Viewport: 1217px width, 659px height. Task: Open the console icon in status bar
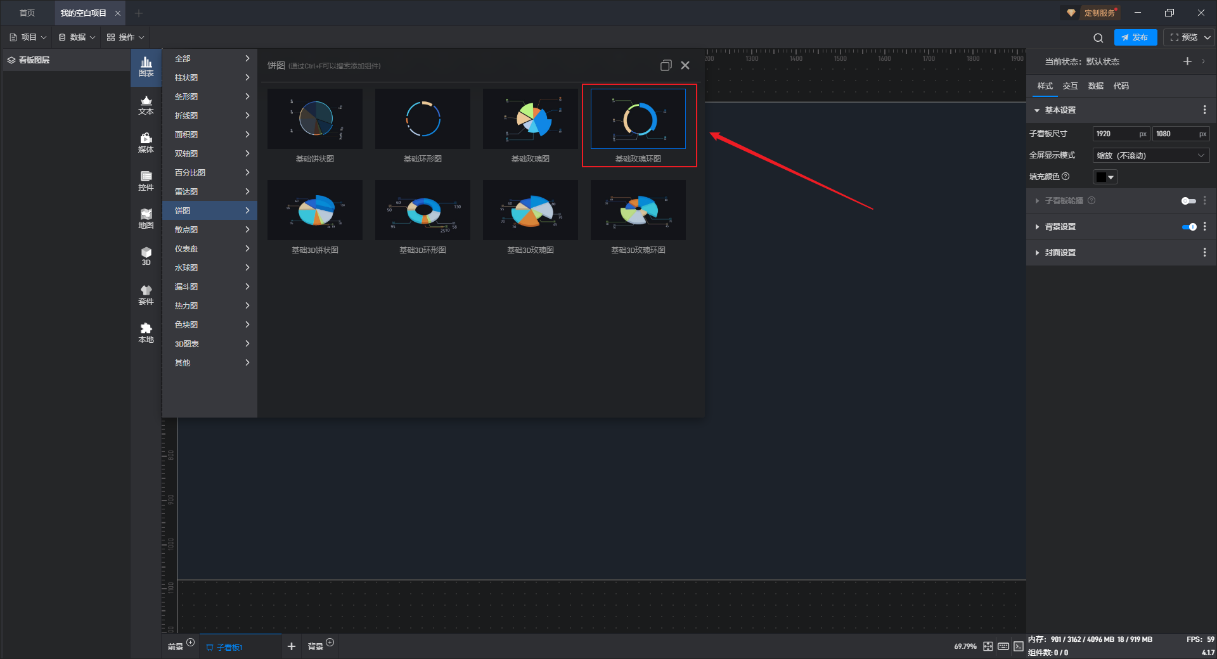coord(1019,646)
